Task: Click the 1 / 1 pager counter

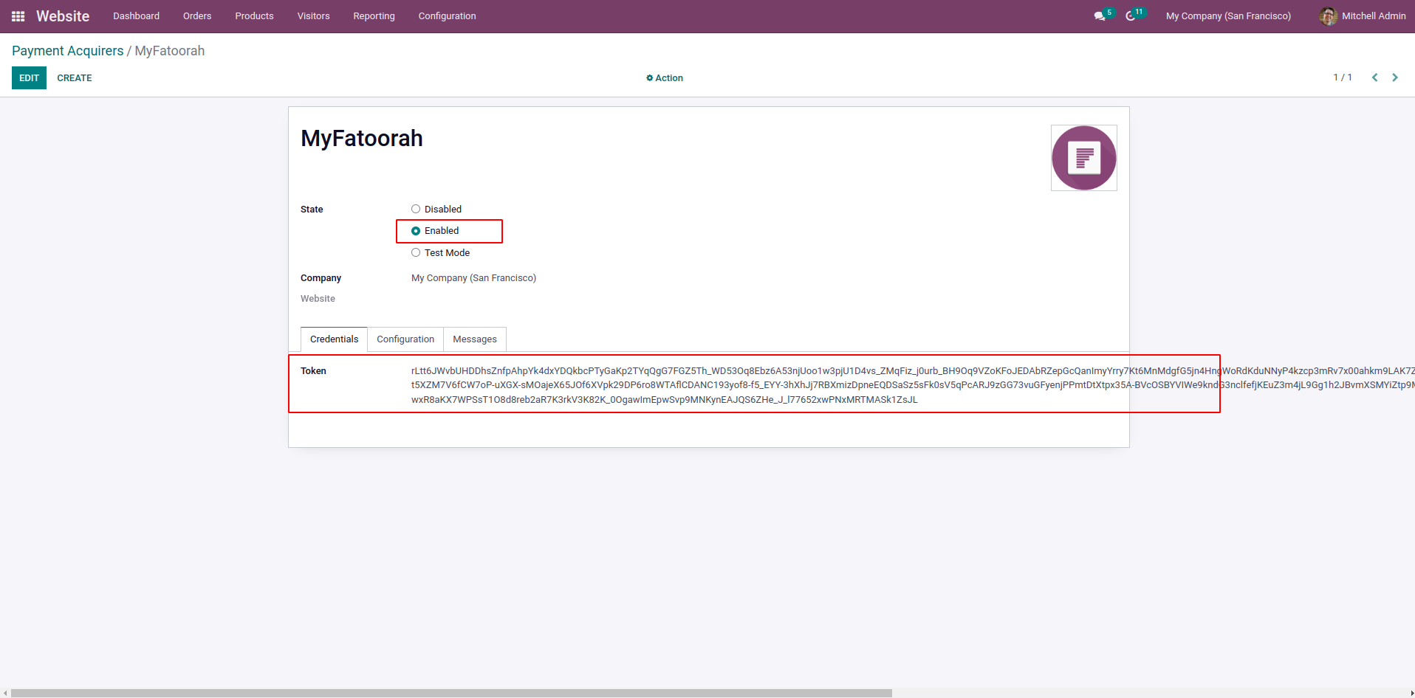Action: pyautogui.click(x=1343, y=77)
